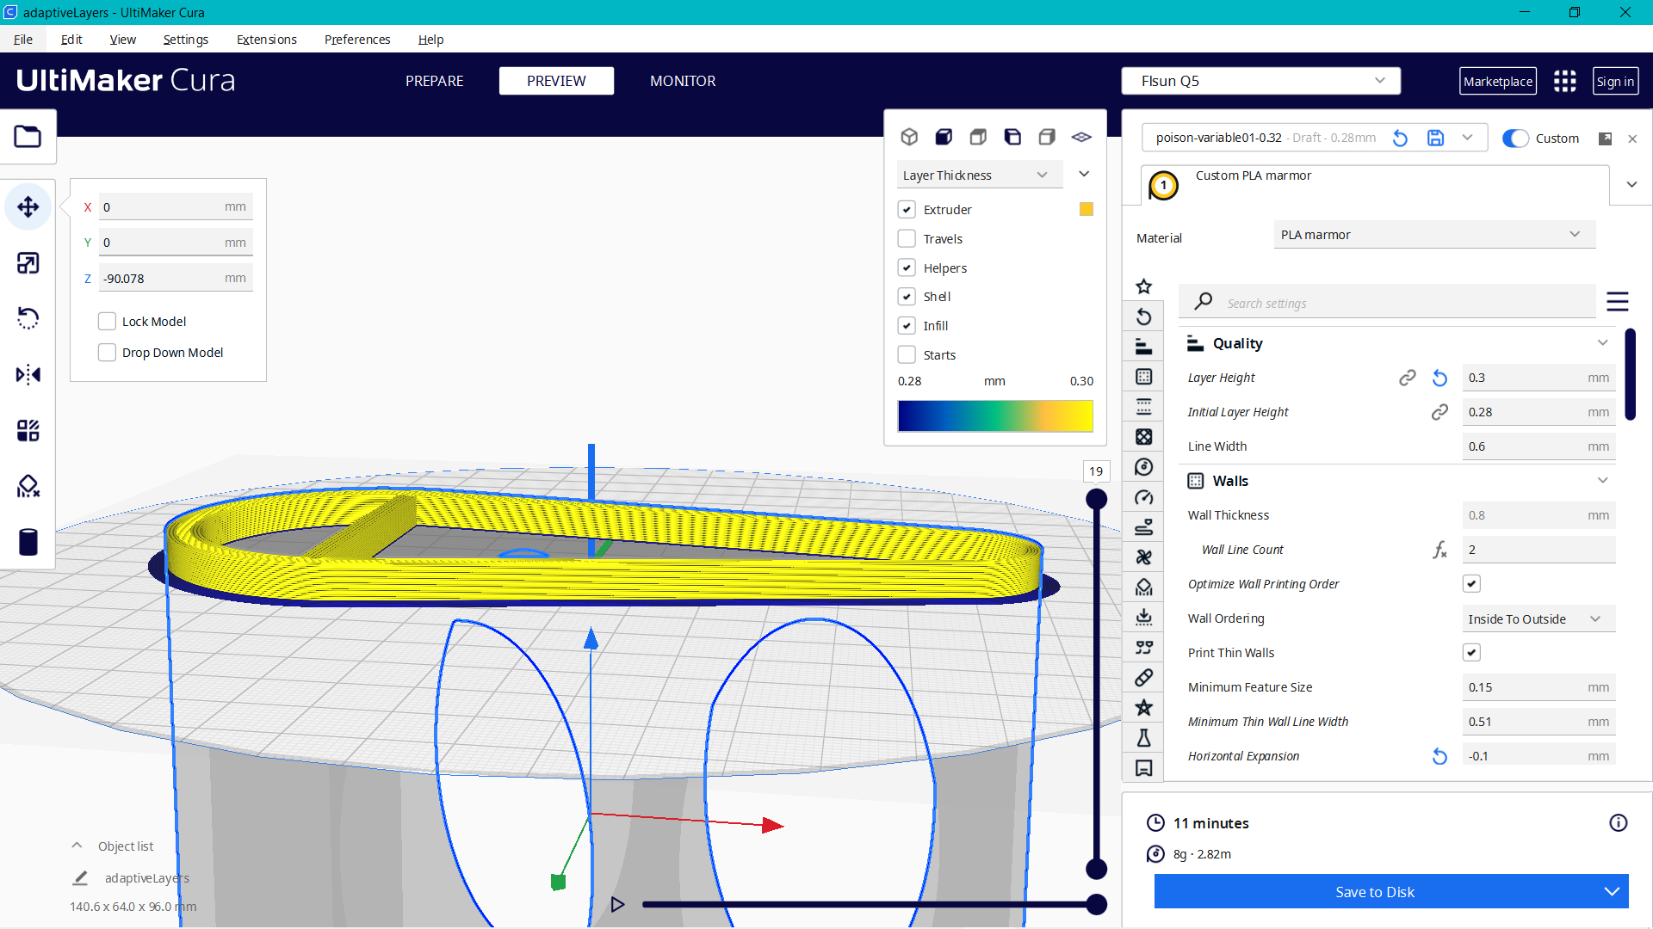The image size is (1653, 929).
Task: Switch to front view camera icon
Action: pyautogui.click(x=944, y=137)
